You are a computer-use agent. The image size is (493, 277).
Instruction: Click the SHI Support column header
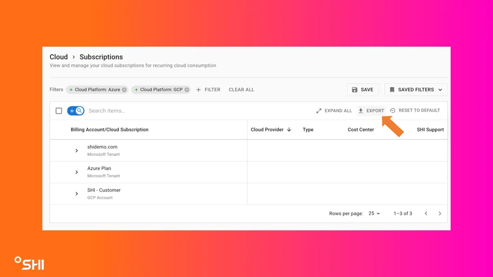tap(430, 130)
